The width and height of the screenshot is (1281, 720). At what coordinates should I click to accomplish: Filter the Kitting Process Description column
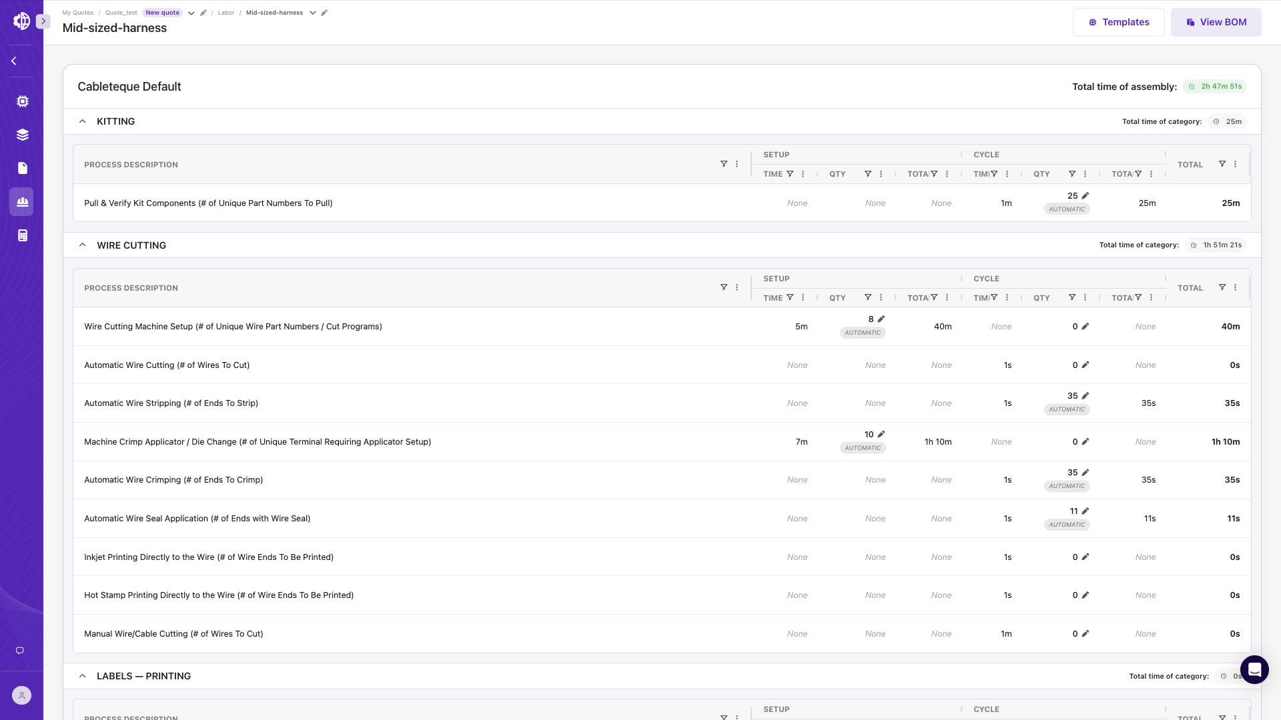724,164
